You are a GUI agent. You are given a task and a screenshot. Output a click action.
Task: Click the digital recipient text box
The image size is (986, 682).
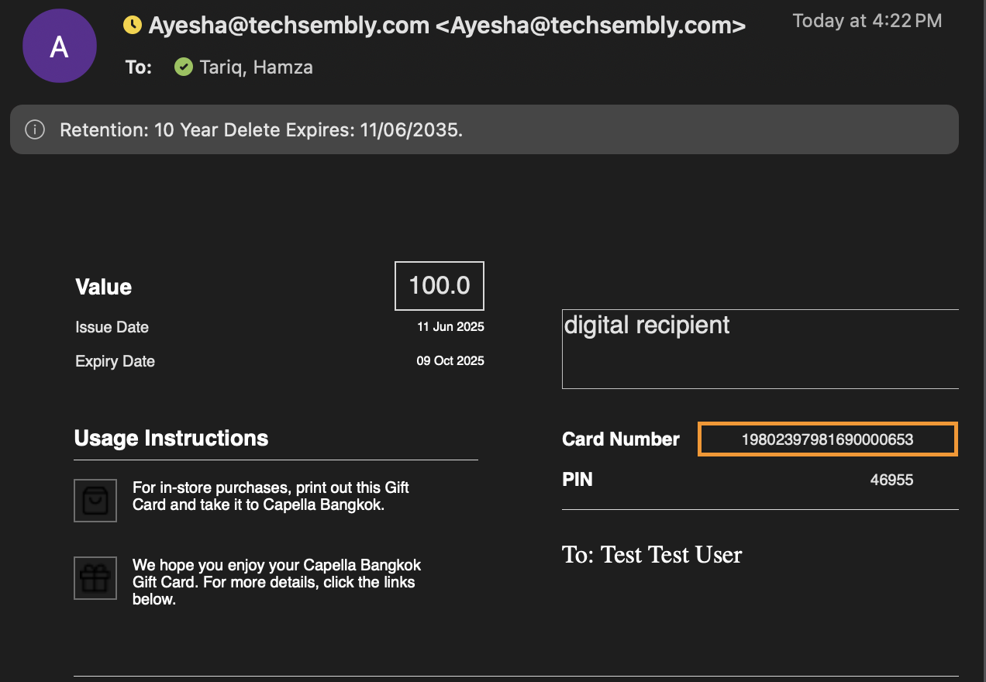point(760,349)
